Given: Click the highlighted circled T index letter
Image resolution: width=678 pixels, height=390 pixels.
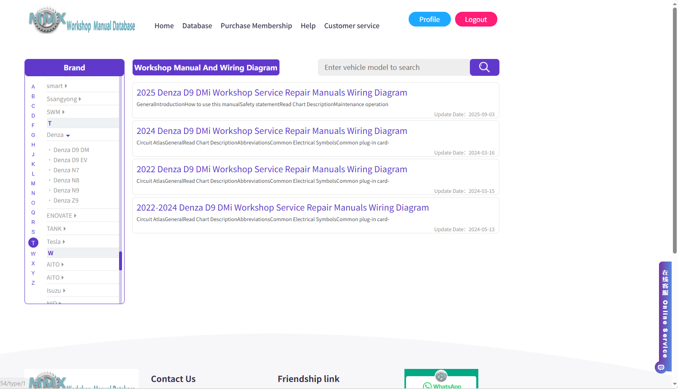Looking at the screenshot, I should (33, 243).
